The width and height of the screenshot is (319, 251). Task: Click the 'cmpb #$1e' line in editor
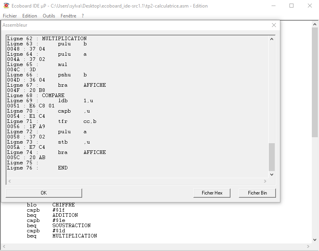(x=46, y=220)
